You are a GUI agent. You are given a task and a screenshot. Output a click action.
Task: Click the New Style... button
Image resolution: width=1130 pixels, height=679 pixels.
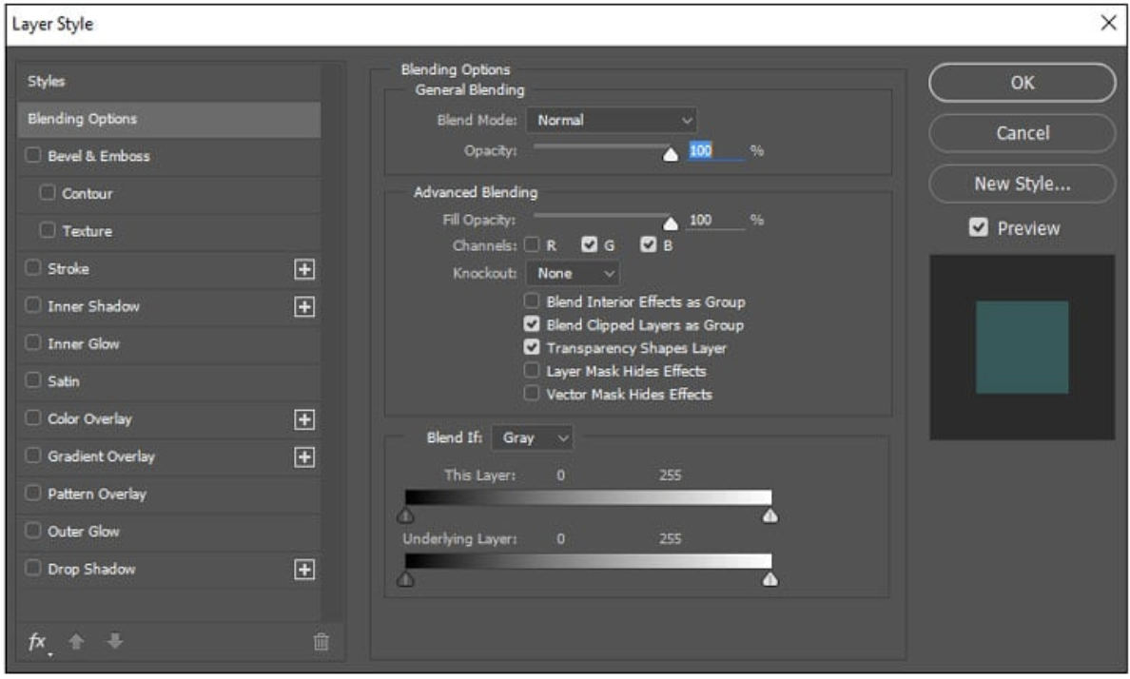pyautogui.click(x=1022, y=184)
